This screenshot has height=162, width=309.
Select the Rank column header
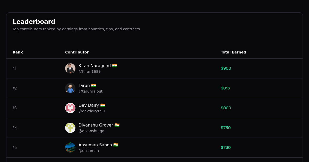coord(18,52)
